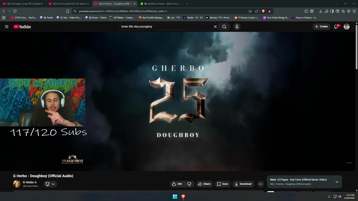This screenshot has width=358, height=201.
Task: Open the media control music note icon
Action: [x=326, y=11]
